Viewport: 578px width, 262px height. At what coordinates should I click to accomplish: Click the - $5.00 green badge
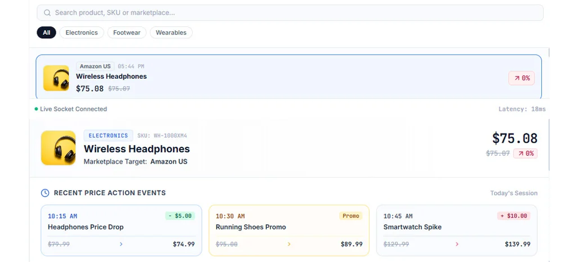pyautogui.click(x=180, y=216)
